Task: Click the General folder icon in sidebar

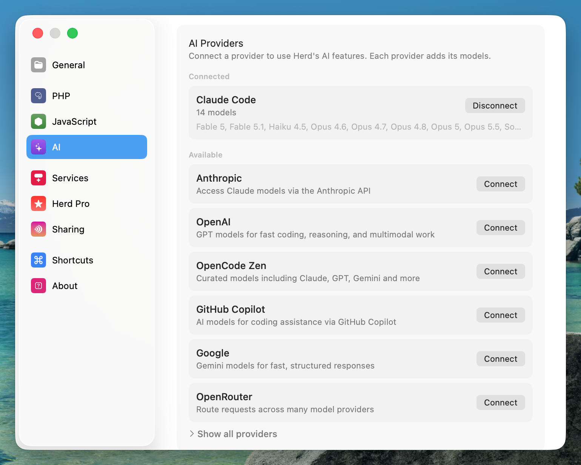Action: pos(38,65)
